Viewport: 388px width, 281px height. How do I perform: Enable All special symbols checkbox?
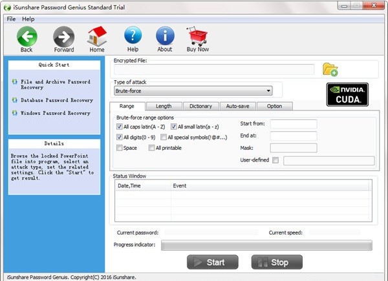164,137
